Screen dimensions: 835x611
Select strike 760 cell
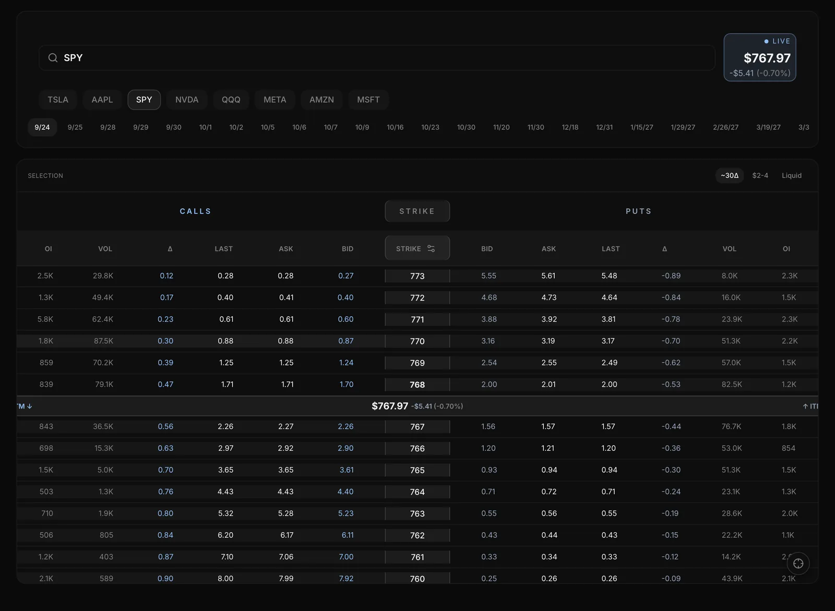pos(417,578)
